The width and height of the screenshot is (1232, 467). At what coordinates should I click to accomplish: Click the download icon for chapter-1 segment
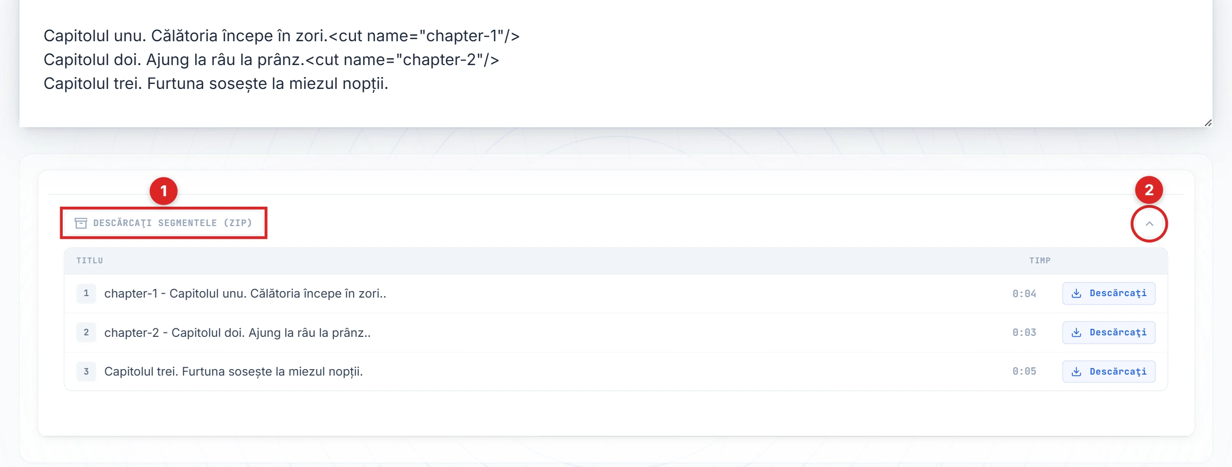pyautogui.click(x=1076, y=293)
